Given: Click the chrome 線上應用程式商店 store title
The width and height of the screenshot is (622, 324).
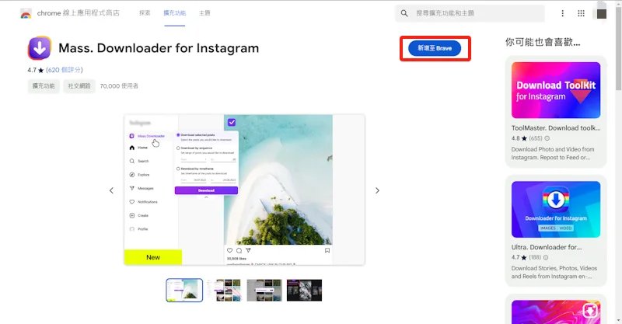Looking at the screenshot, I should pyautogui.click(x=79, y=13).
